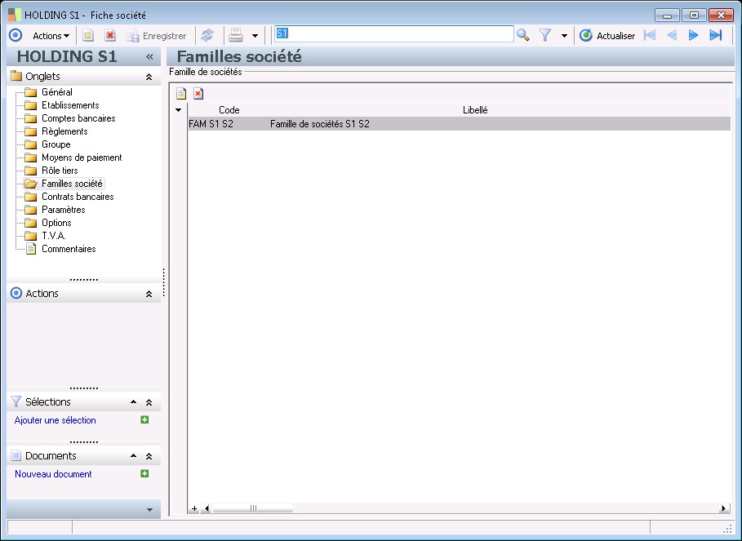Click the green plus beside Nouveau document
The image size is (742, 541).
point(144,473)
